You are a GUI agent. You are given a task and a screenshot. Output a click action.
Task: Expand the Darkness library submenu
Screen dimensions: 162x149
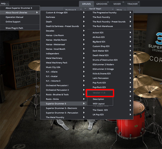pos(63,17)
